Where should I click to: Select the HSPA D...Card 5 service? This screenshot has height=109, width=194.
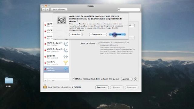coord(56,50)
